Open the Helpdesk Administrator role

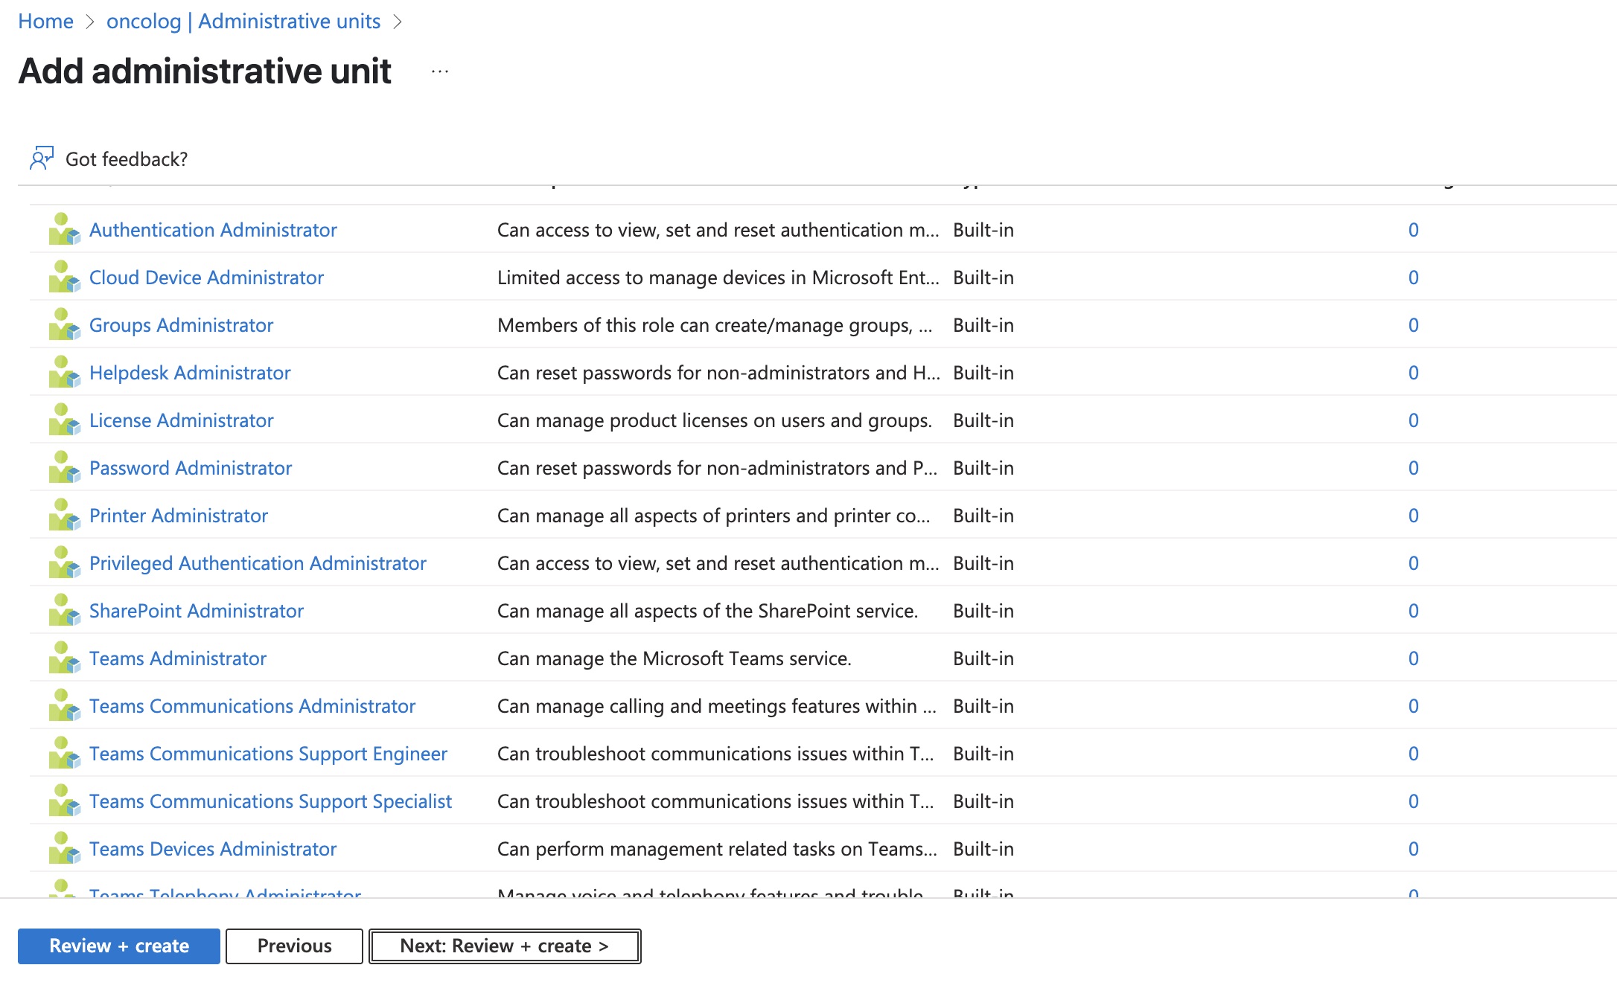(190, 373)
